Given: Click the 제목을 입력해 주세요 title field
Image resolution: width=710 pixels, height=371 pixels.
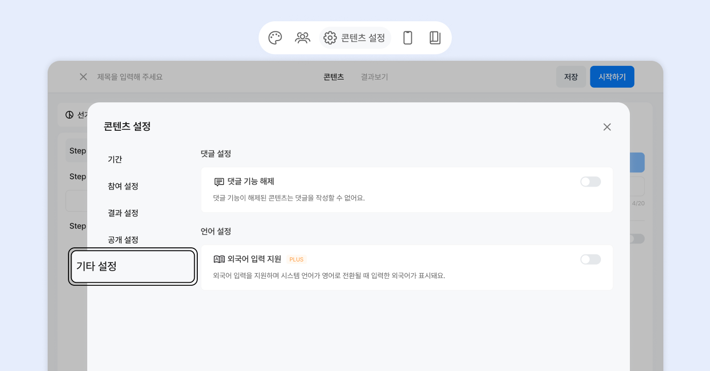Looking at the screenshot, I should coord(130,77).
